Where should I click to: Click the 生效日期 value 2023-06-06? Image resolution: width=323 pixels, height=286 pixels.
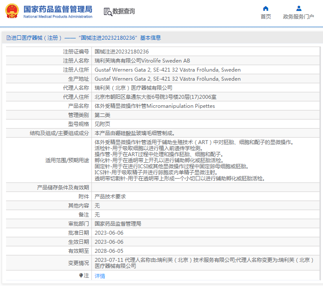tap(109, 242)
